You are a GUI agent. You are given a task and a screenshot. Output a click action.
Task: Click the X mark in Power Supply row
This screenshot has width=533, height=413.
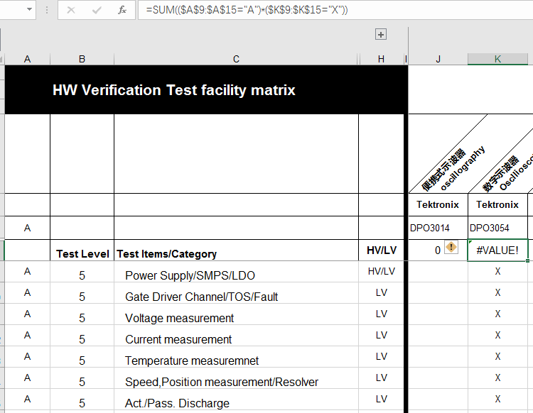point(497,272)
